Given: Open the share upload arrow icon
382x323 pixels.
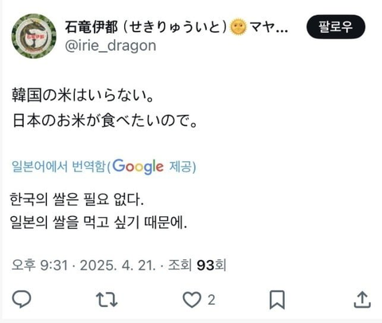Looking at the screenshot, I should pos(362,300).
